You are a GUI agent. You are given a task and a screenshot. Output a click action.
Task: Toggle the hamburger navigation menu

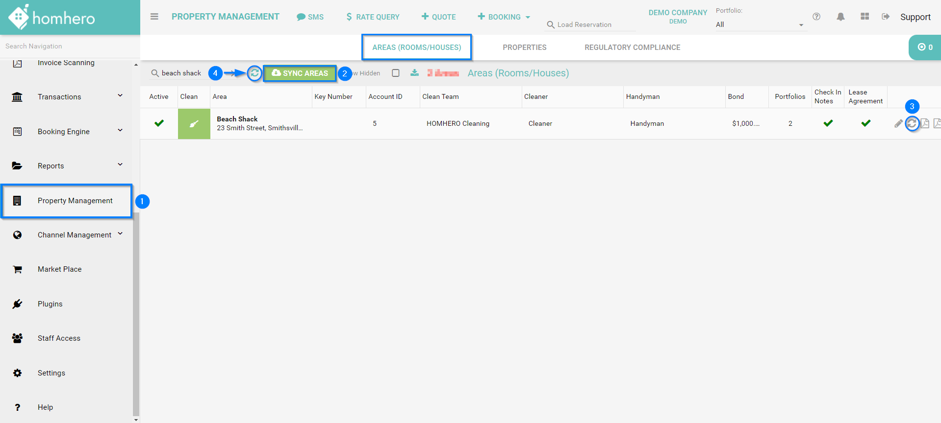[x=154, y=17]
